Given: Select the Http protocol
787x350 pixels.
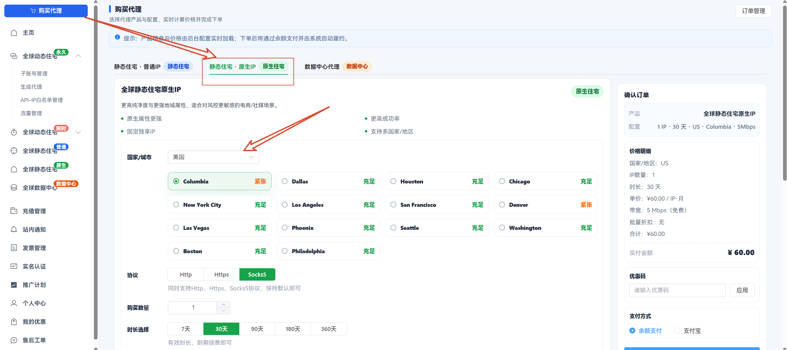Looking at the screenshot, I should [x=186, y=274].
